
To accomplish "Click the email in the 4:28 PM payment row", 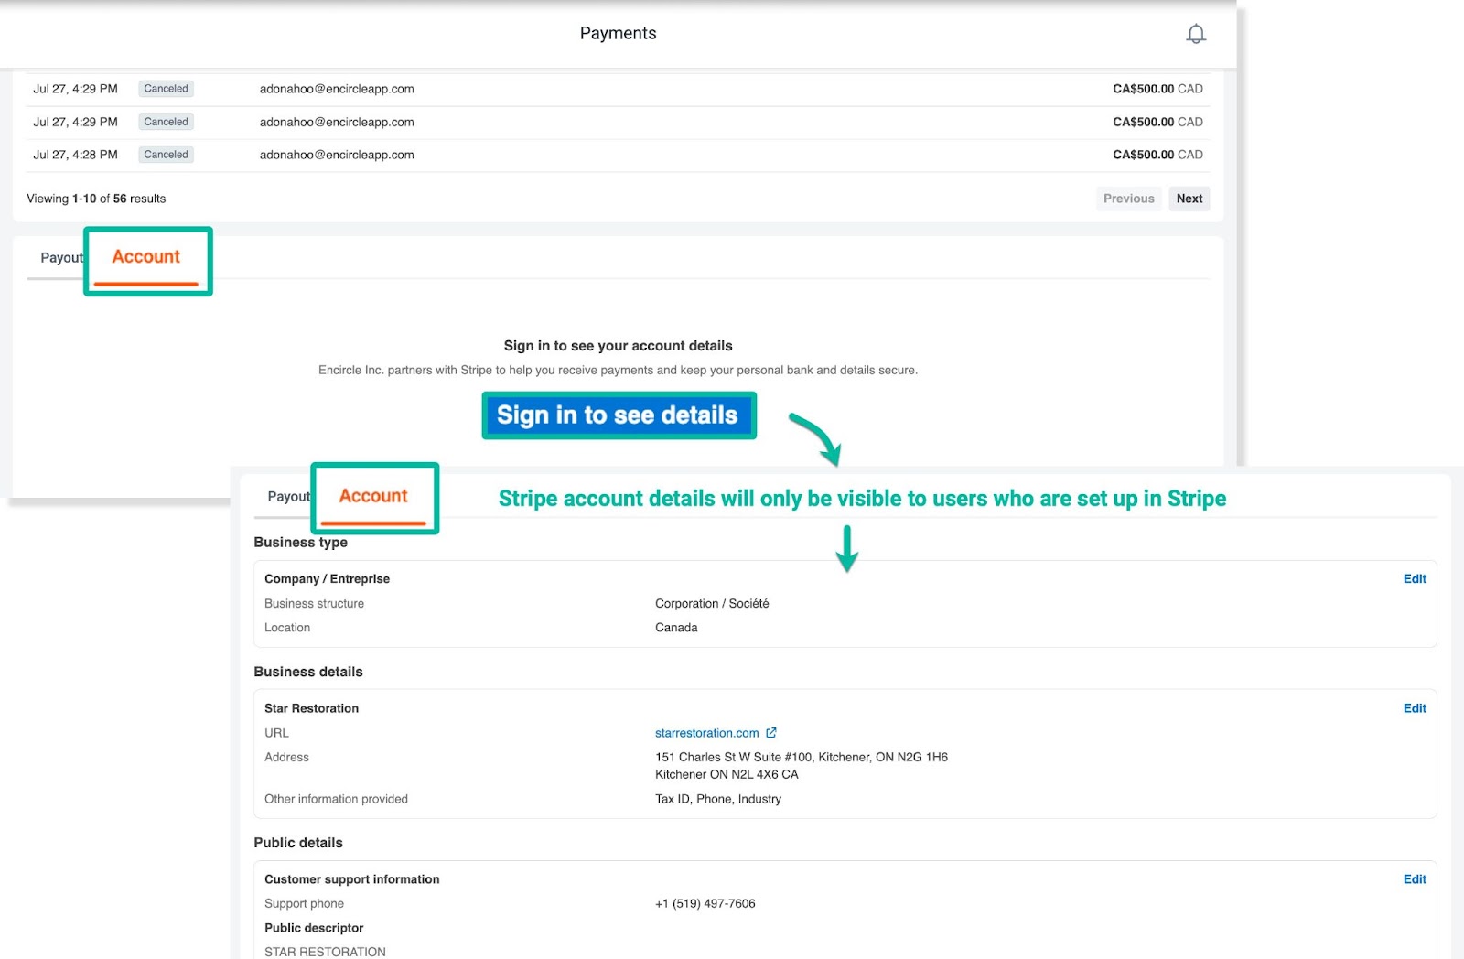I will coord(337,155).
